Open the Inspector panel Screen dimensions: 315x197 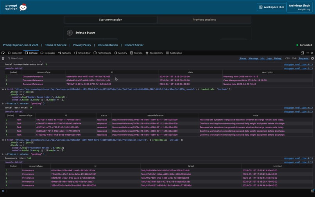(15, 53)
